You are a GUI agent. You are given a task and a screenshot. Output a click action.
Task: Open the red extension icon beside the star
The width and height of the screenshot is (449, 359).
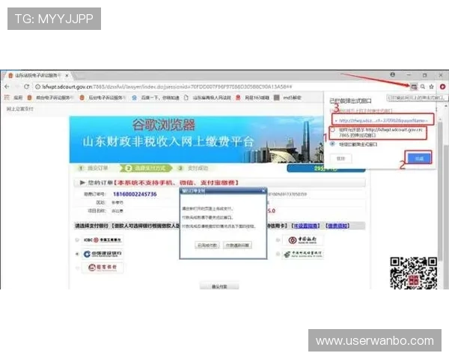(443, 87)
